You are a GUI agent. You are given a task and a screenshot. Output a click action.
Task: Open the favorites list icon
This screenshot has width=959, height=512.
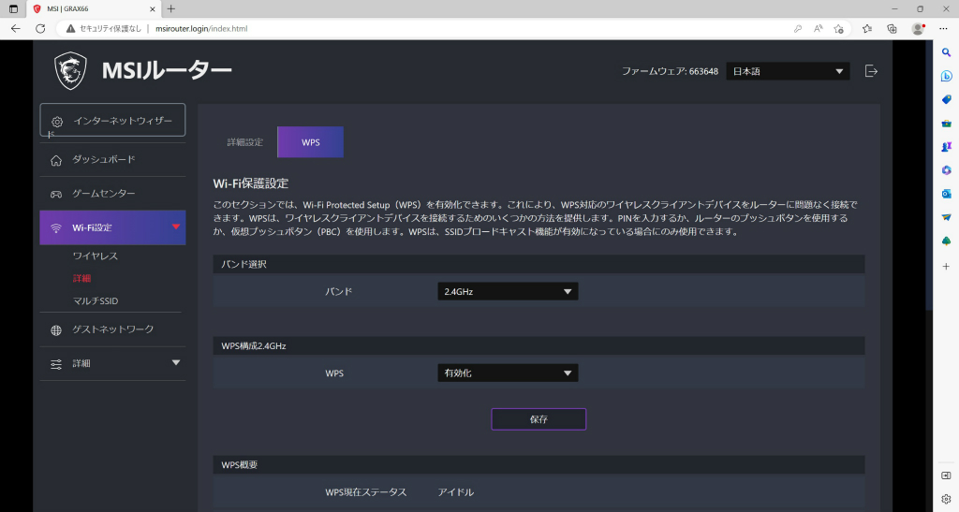click(866, 29)
